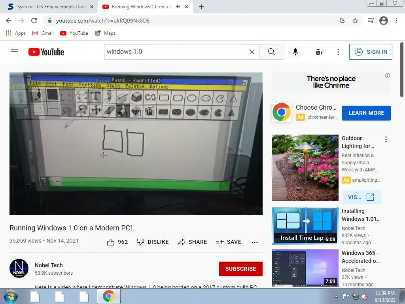Open the Installing Windows 1.01 video thumbnail

click(305, 226)
